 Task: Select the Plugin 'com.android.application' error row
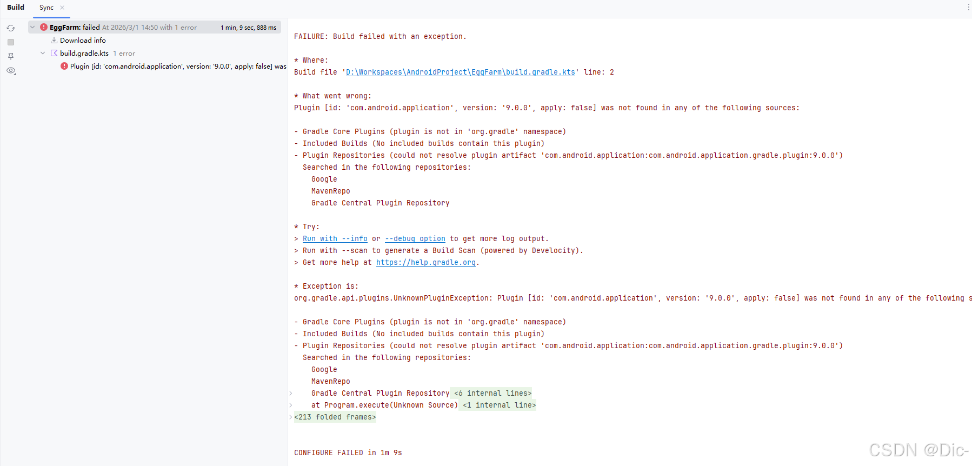174,66
